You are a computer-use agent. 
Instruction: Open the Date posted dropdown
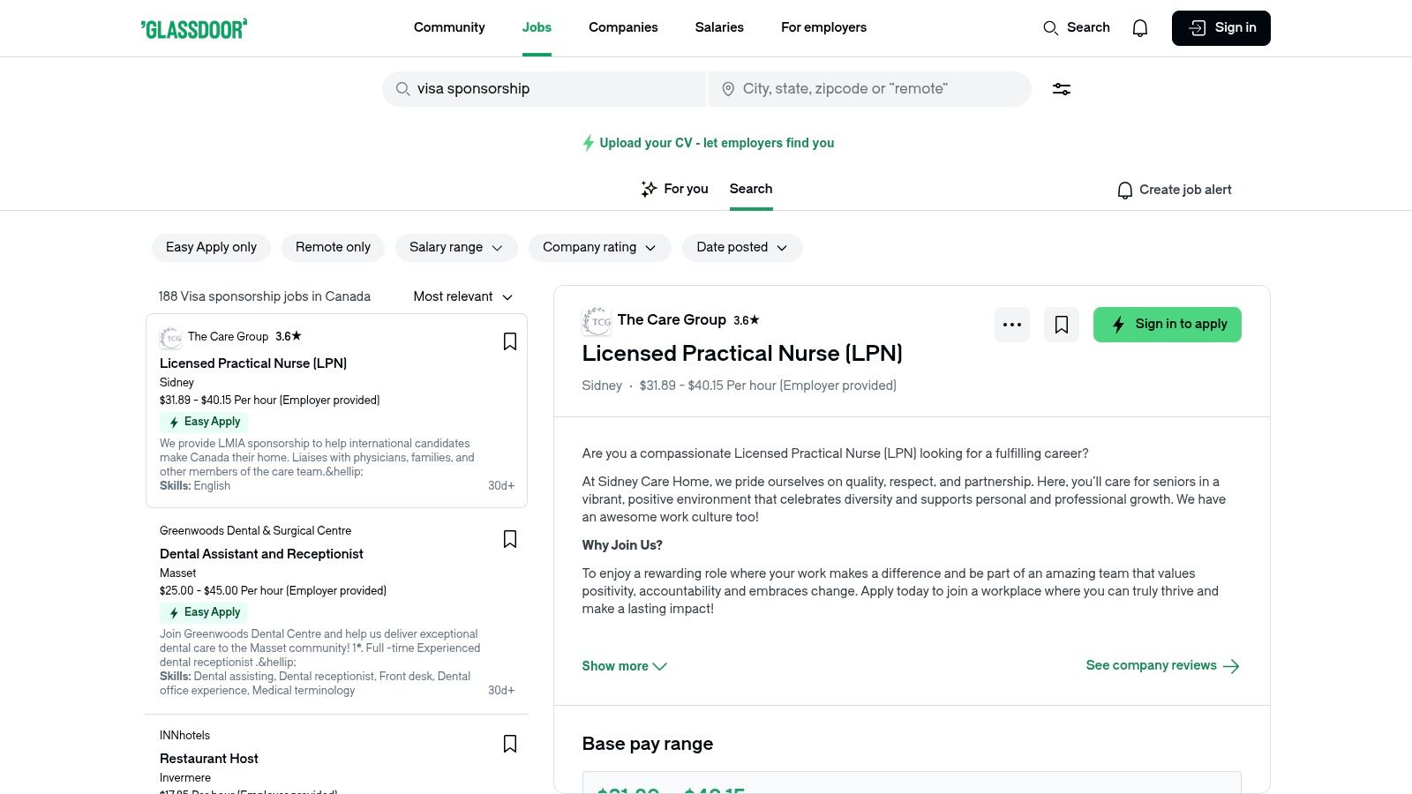[x=742, y=248]
